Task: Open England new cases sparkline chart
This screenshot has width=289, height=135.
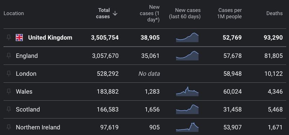Action: (187, 56)
